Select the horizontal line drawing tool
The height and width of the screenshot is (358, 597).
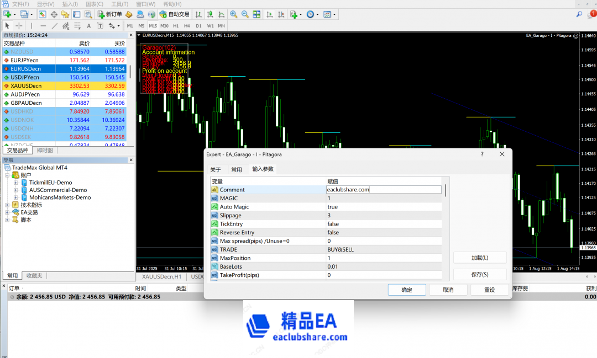pos(43,25)
